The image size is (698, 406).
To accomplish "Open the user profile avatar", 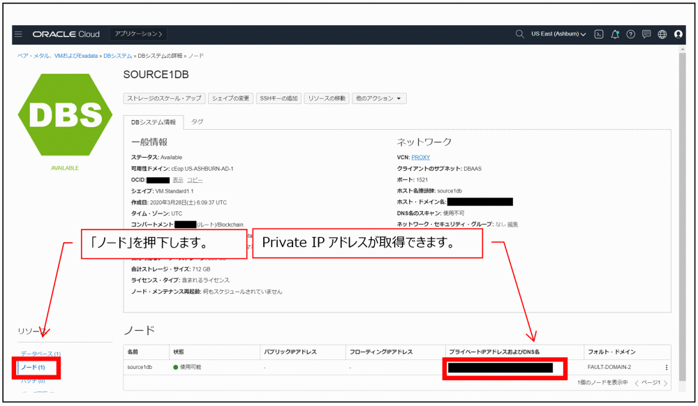I will click(x=678, y=34).
